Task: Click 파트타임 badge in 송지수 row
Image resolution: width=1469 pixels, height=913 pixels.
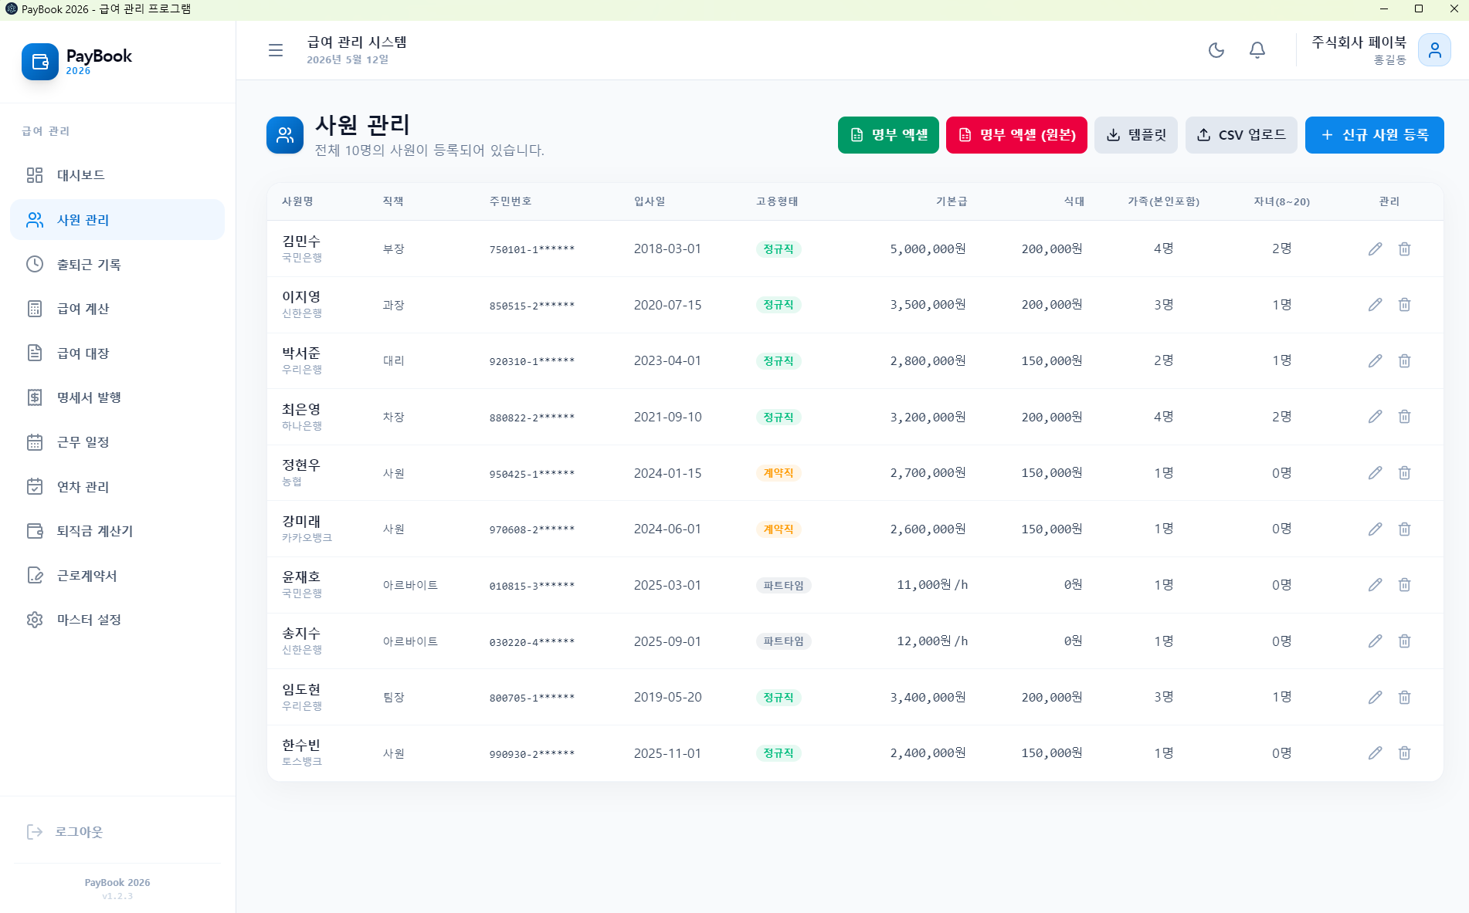Action: pos(783,641)
